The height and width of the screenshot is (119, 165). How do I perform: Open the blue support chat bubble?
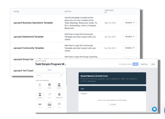(x=155, y=109)
